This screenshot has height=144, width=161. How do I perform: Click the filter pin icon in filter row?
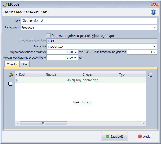pyautogui.click(x=17, y=80)
